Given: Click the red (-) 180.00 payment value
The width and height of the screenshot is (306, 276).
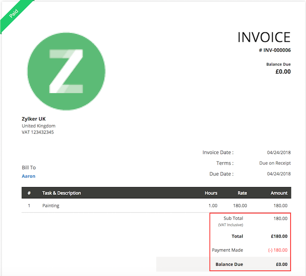Looking at the screenshot, I should [x=278, y=250].
